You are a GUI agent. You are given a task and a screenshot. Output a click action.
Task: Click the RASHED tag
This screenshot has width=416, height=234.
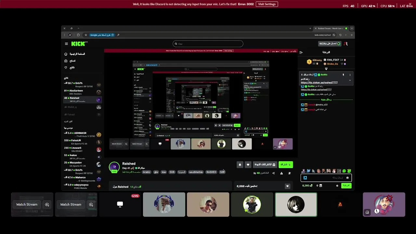coord(211,172)
